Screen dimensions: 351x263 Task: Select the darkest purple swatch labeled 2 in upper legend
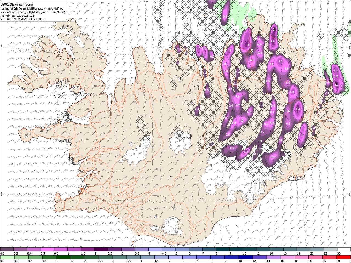[101, 250]
